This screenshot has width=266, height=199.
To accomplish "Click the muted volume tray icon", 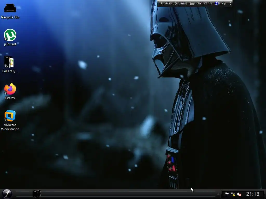I will [239, 194].
